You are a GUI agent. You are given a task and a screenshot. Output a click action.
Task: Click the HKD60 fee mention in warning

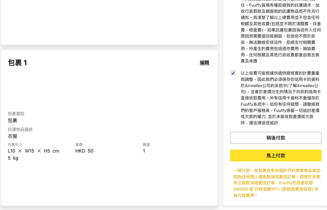(x=240, y=189)
